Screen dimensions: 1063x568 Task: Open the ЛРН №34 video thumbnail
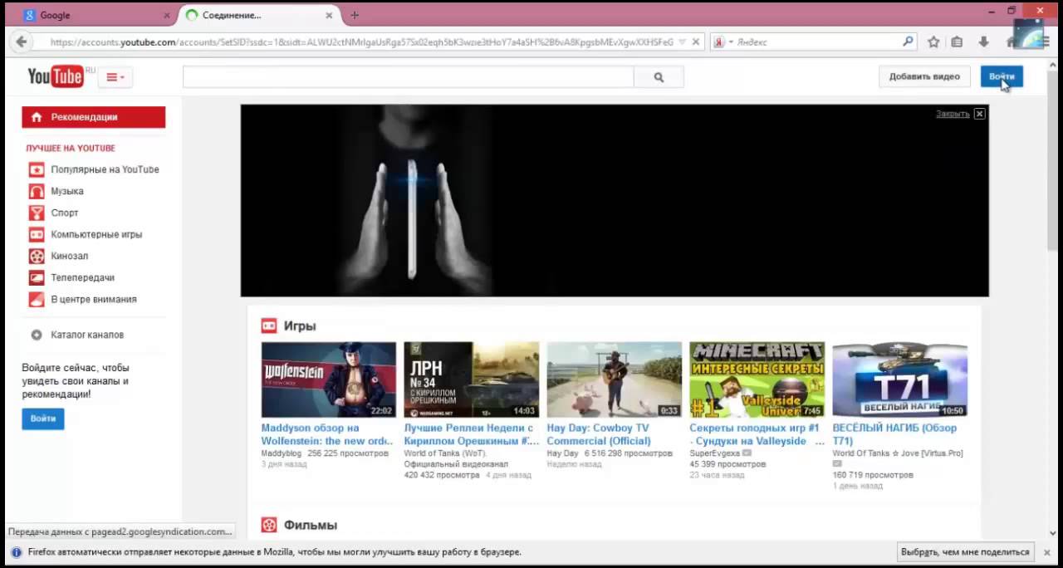pyautogui.click(x=471, y=379)
